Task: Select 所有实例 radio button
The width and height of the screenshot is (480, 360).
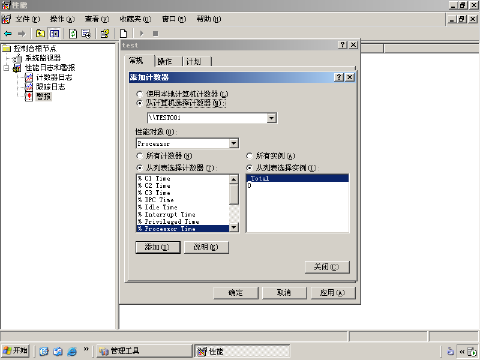Action: 250,156
